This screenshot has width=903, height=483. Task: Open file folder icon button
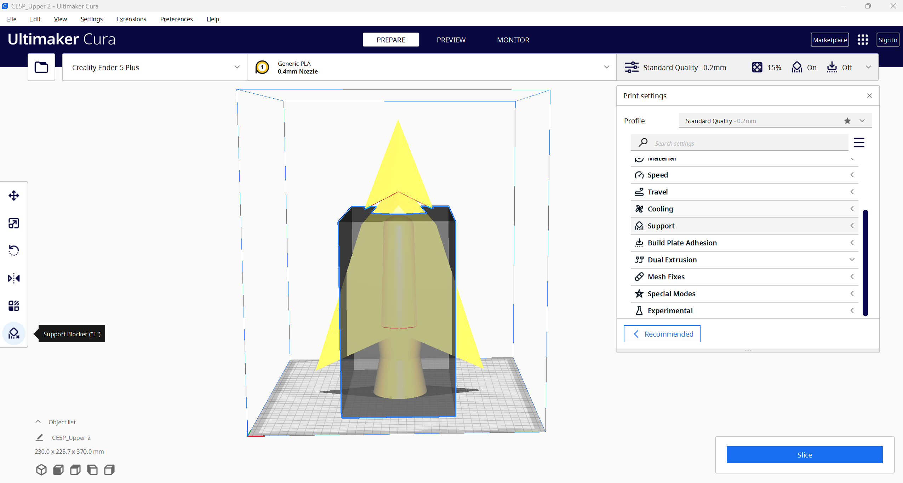tap(41, 67)
